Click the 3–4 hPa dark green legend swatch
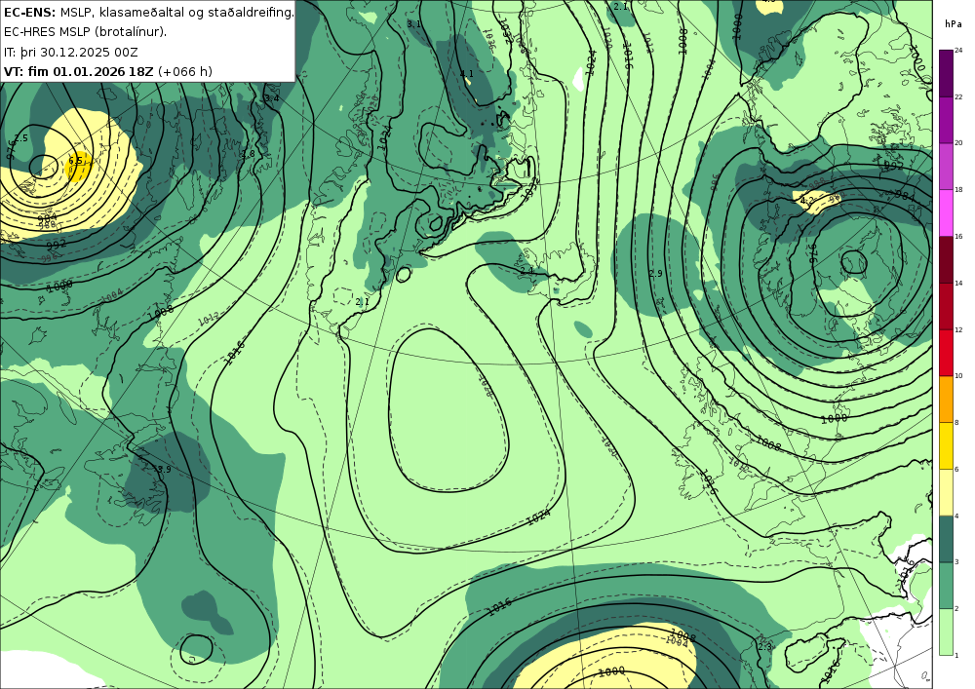 (947, 539)
